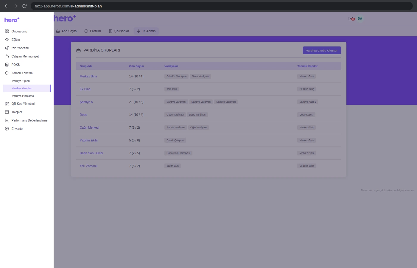Open the DA user avatar
Viewport: 417px width, 268px height.
[360, 19]
